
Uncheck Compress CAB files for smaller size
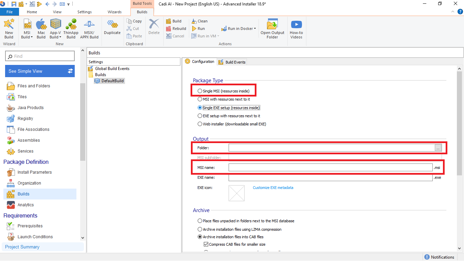pyautogui.click(x=206, y=244)
